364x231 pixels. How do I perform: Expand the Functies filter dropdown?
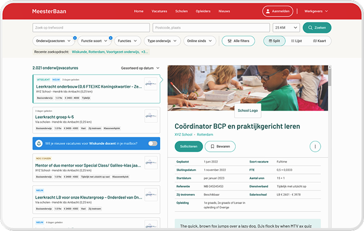[x=127, y=41]
